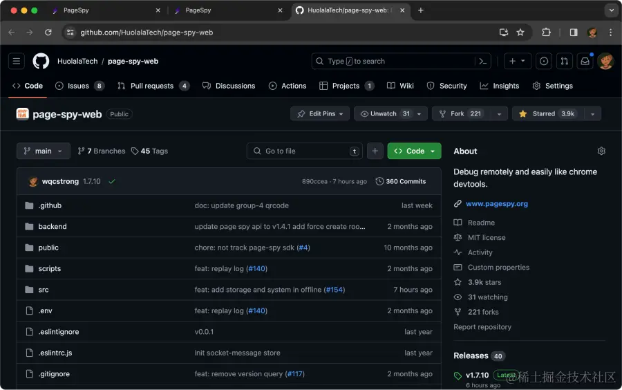This screenshot has width=622, height=390.
Task: Switch to the Issues tab
Action: pos(79,86)
